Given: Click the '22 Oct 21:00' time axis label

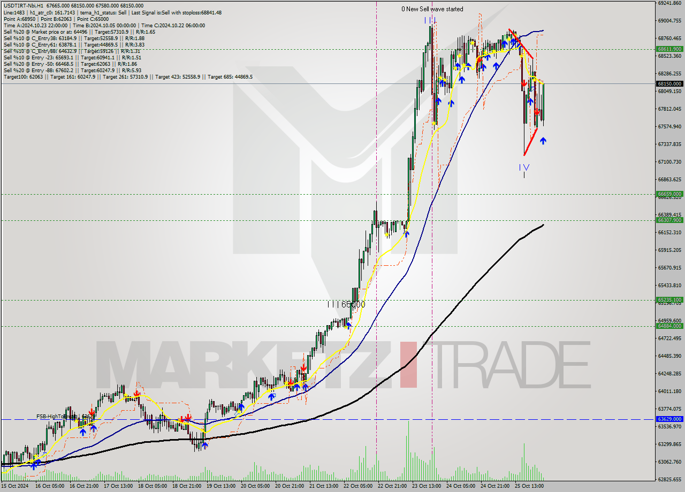Looking at the screenshot, I should point(392,486).
